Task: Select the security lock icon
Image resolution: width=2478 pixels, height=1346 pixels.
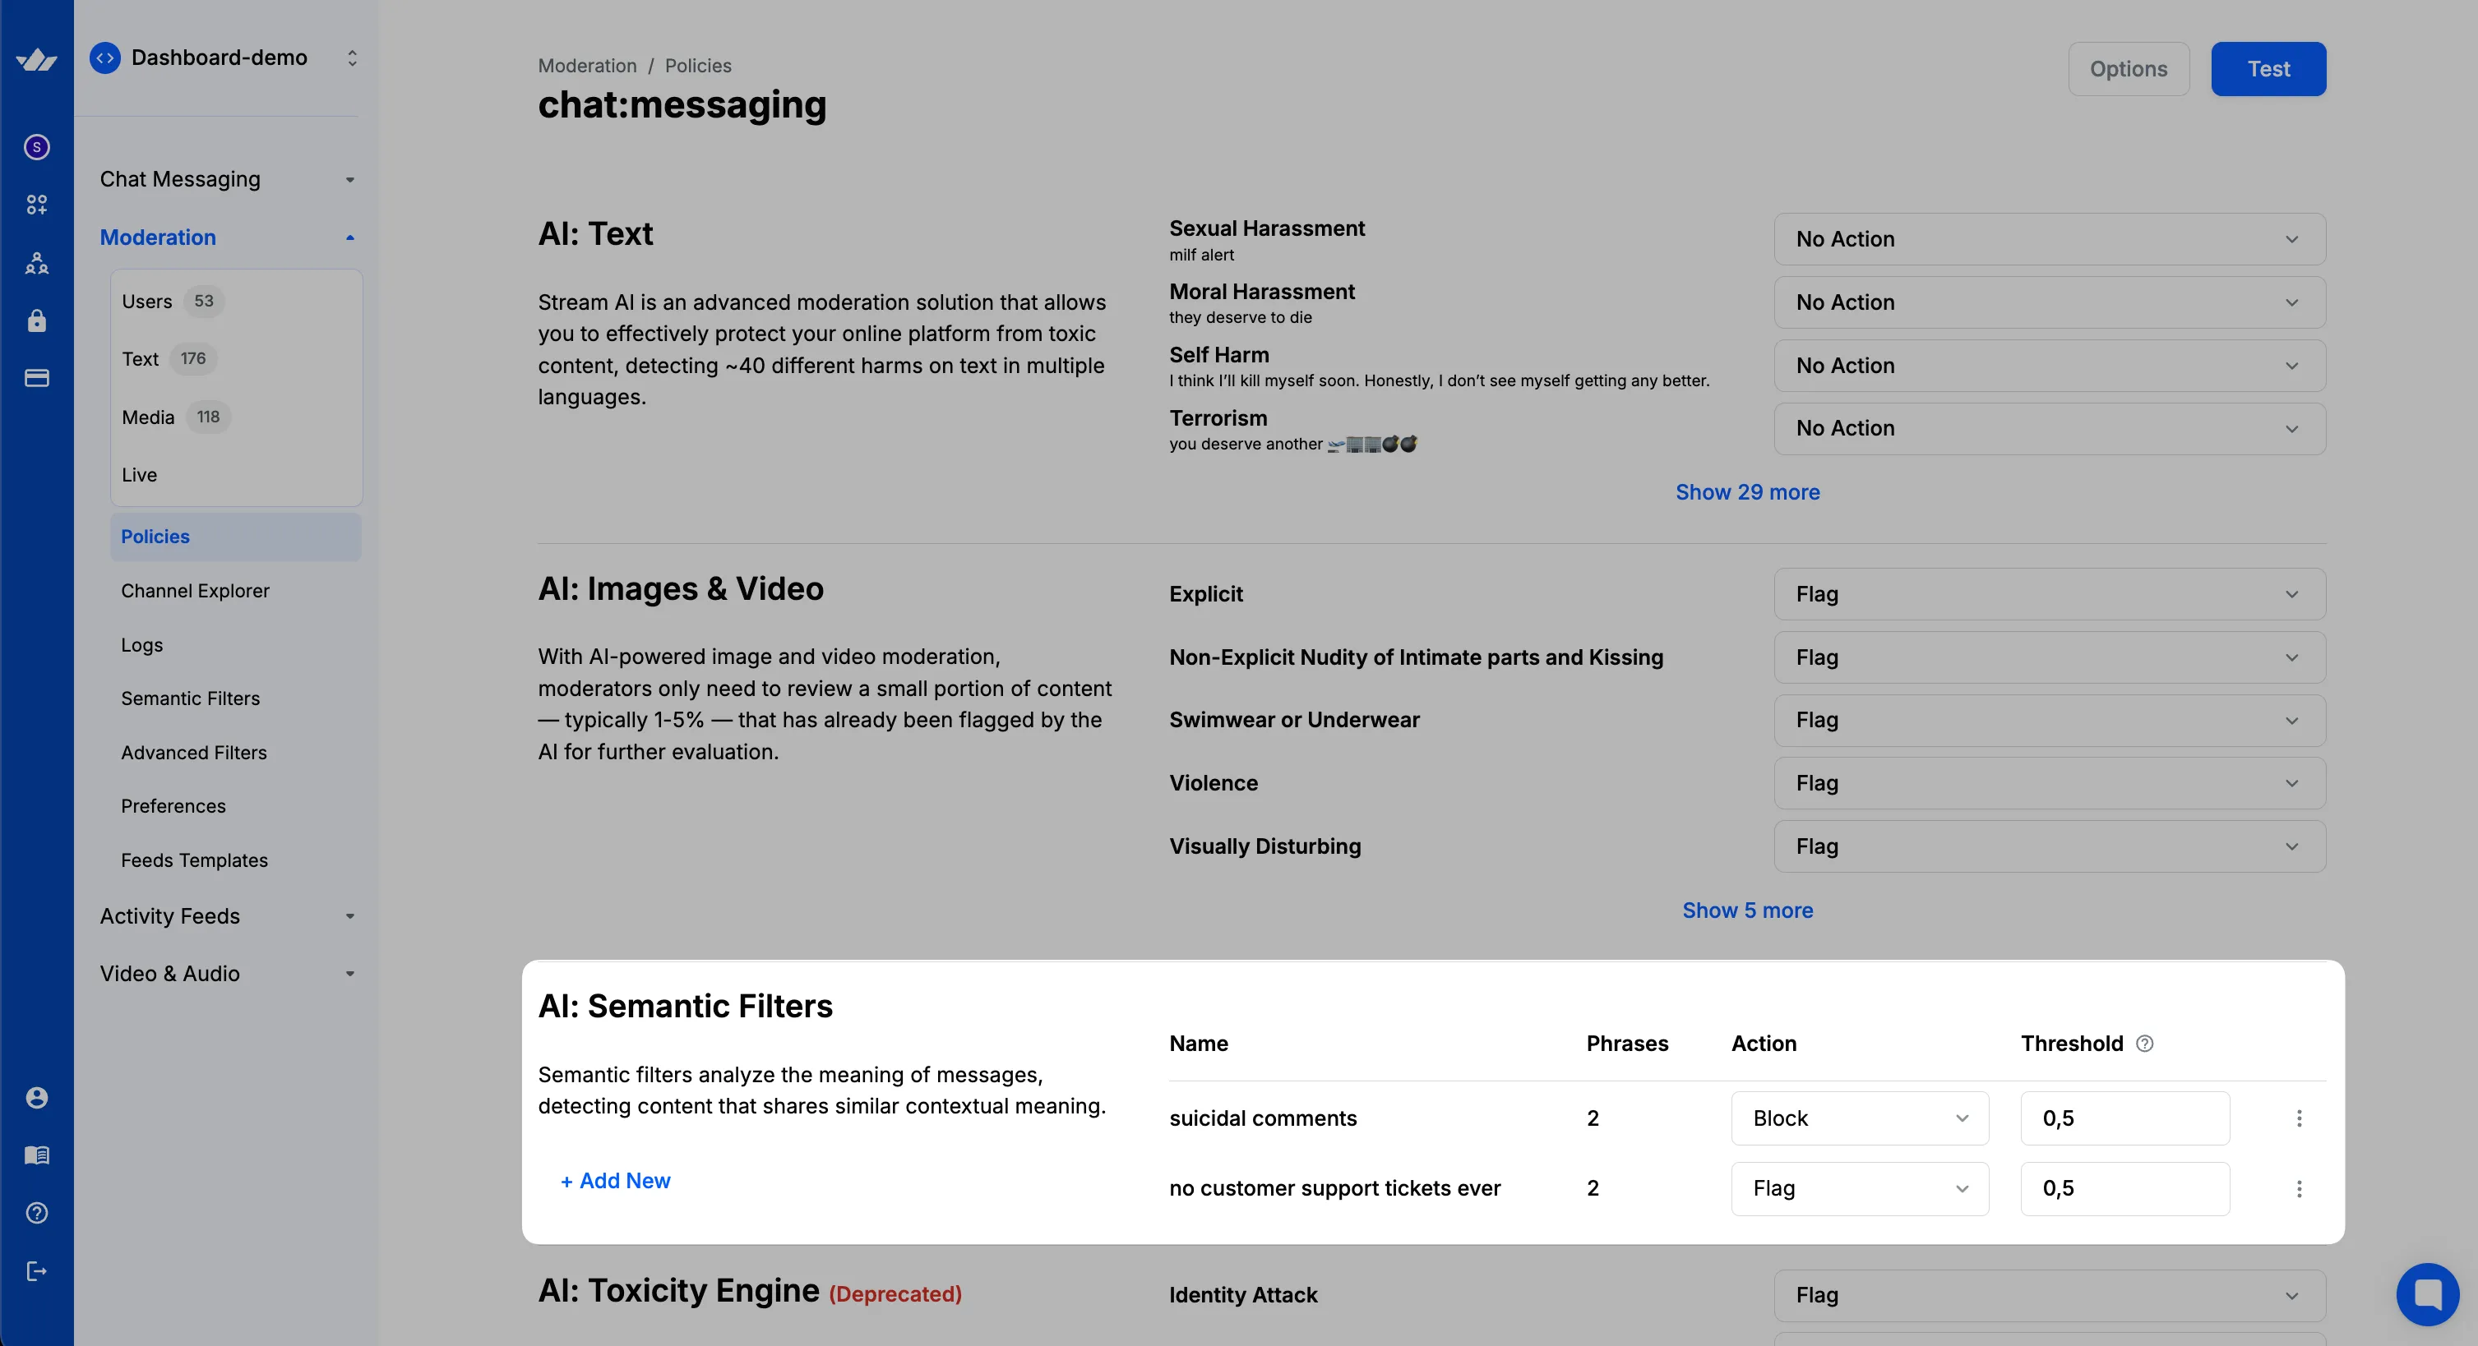Action: (x=36, y=321)
